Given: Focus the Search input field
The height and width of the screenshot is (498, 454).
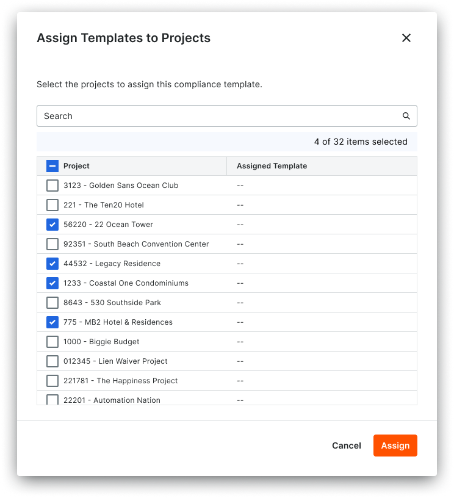Looking at the screenshot, I should [x=226, y=116].
